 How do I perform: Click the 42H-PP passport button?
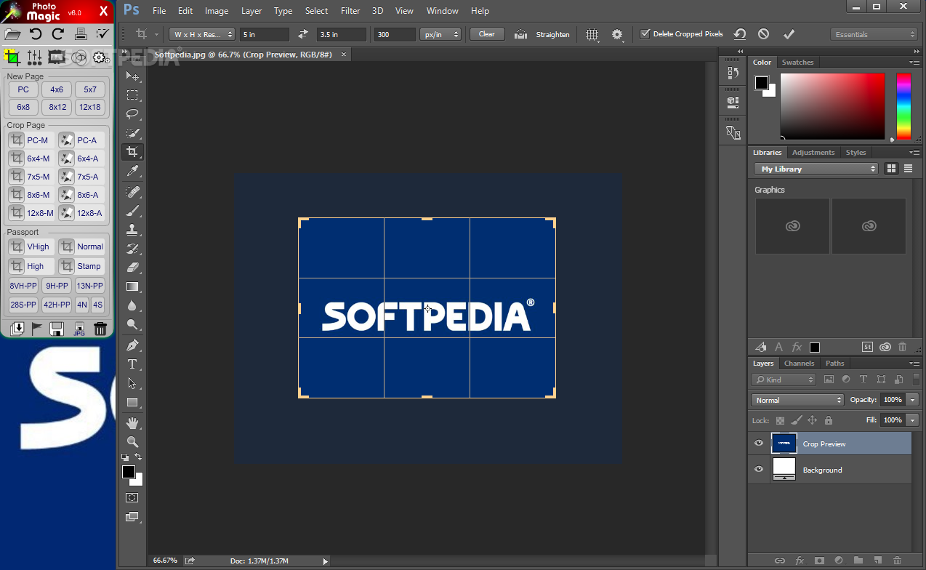pos(57,305)
